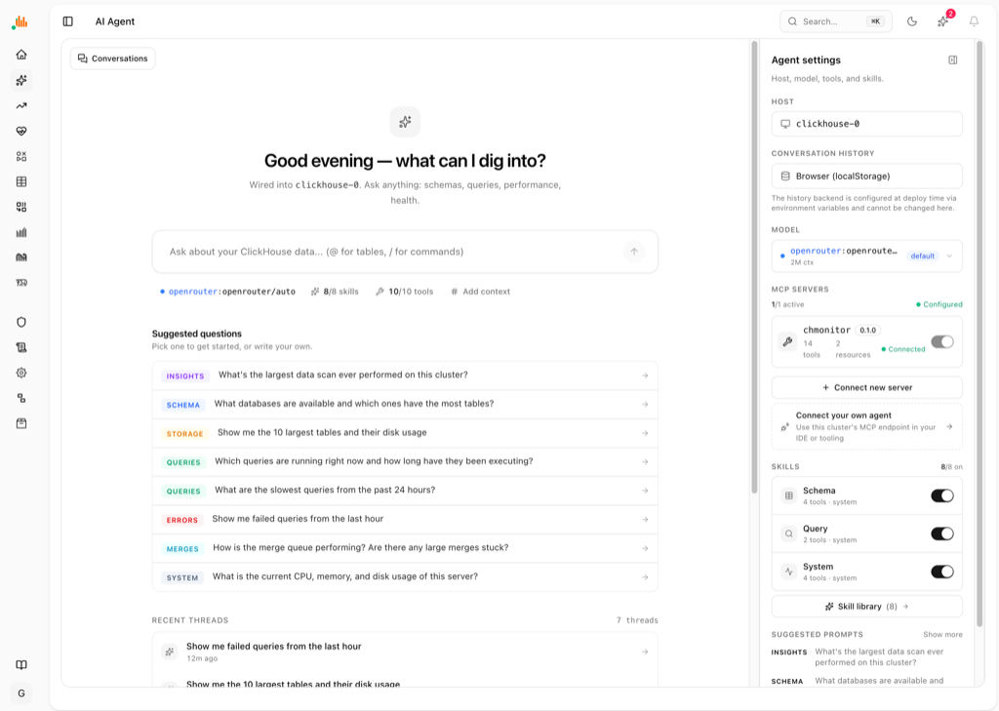
Task: Open the bar chart sidebar icon
Action: 21,232
